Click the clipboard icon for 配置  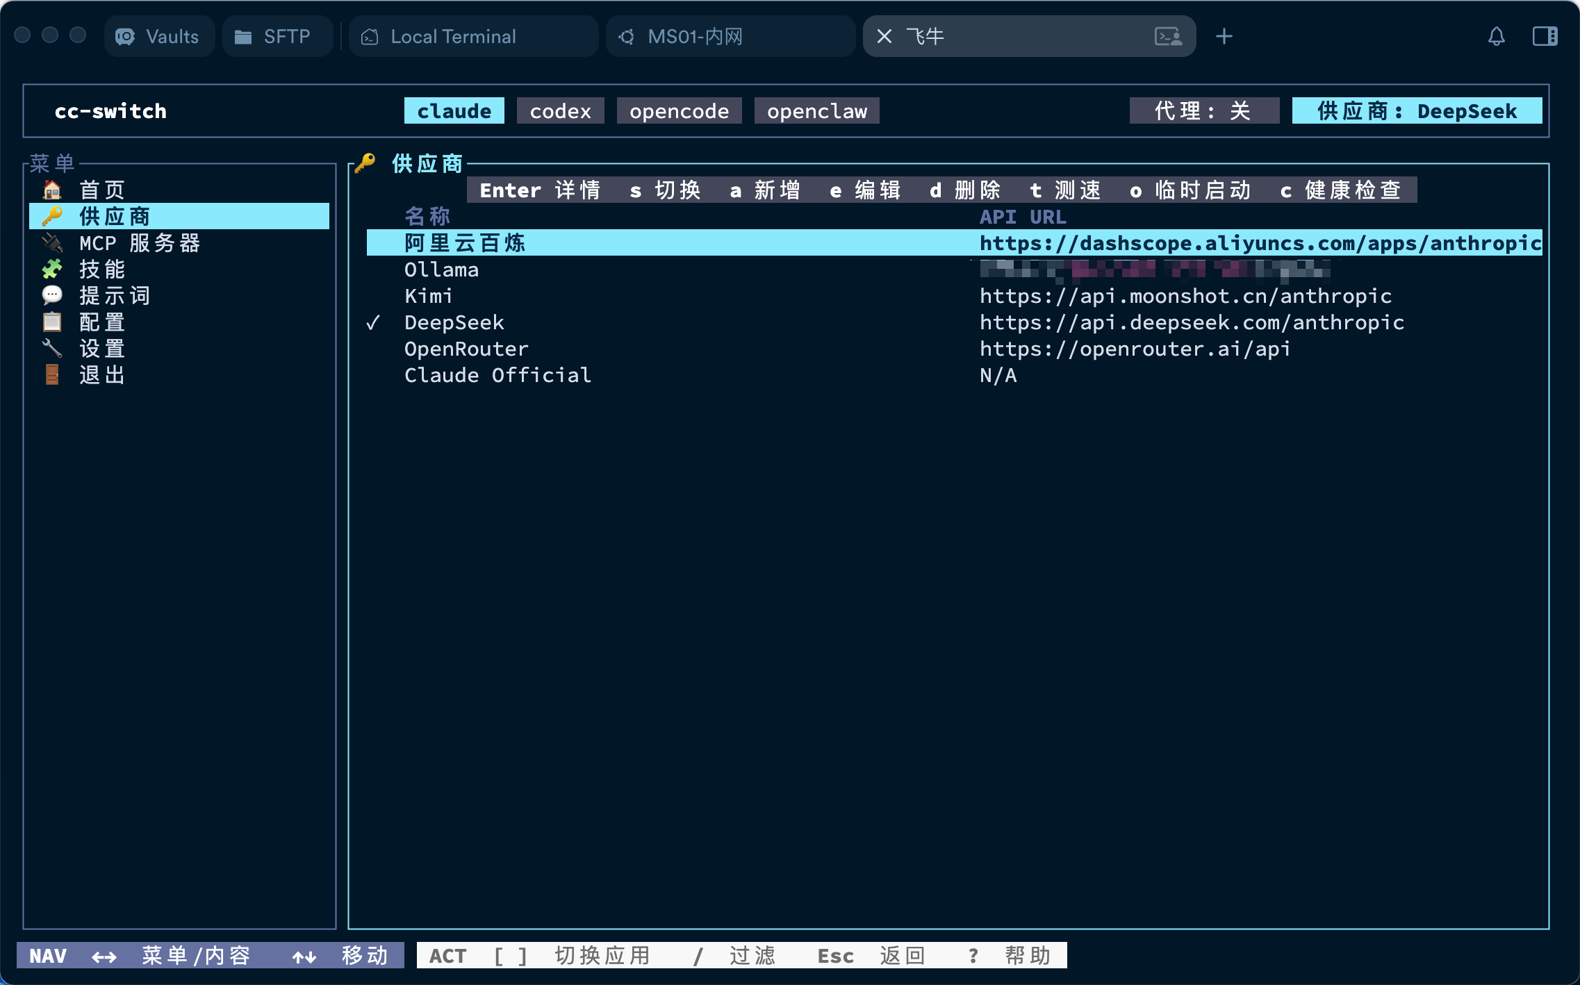tap(52, 322)
